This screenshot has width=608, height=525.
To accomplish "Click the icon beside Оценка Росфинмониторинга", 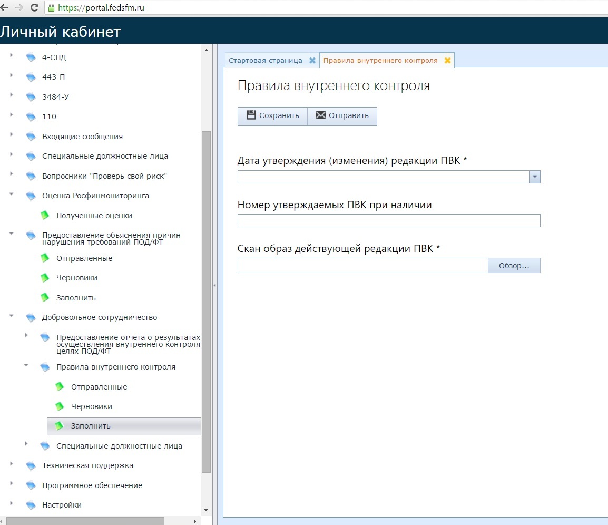I will [x=31, y=196].
